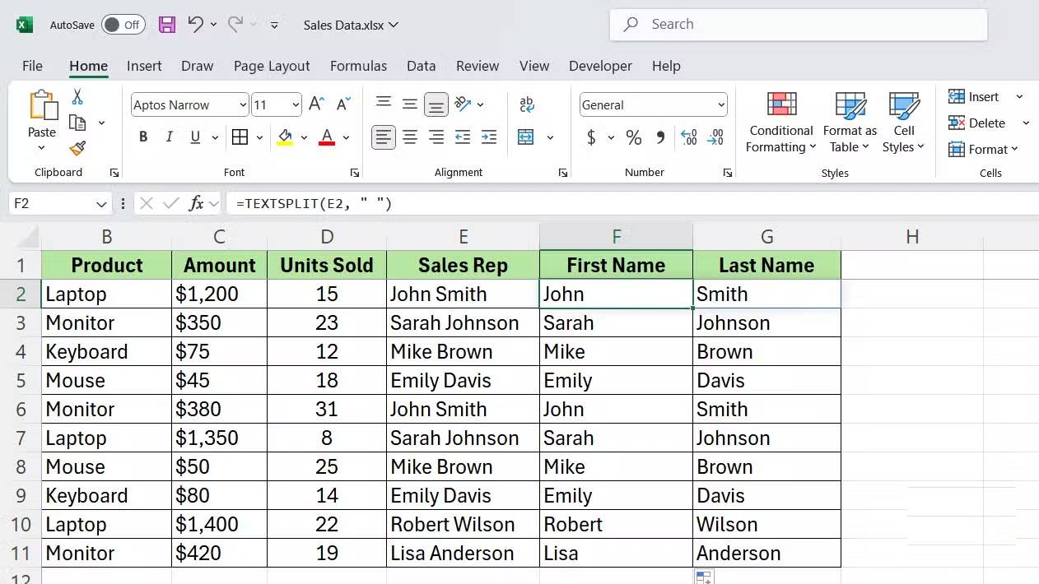The height and width of the screenshot is (584, 1039).
Task: Click the Cell Styles button
Action: [904, 123]
